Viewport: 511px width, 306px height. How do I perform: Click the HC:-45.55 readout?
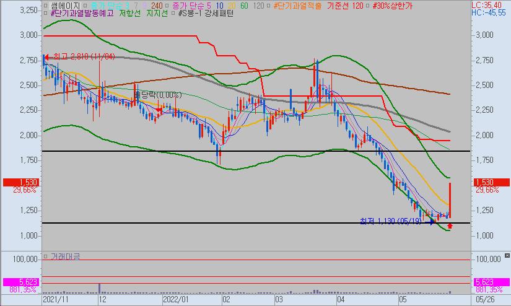(x=489, y=13)
